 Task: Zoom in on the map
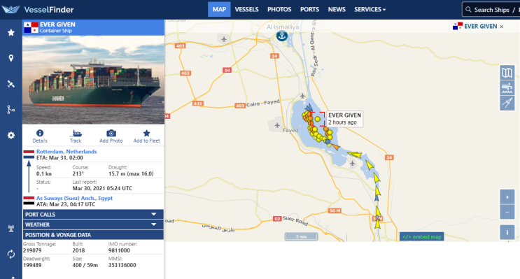click(x=507, y=197)
